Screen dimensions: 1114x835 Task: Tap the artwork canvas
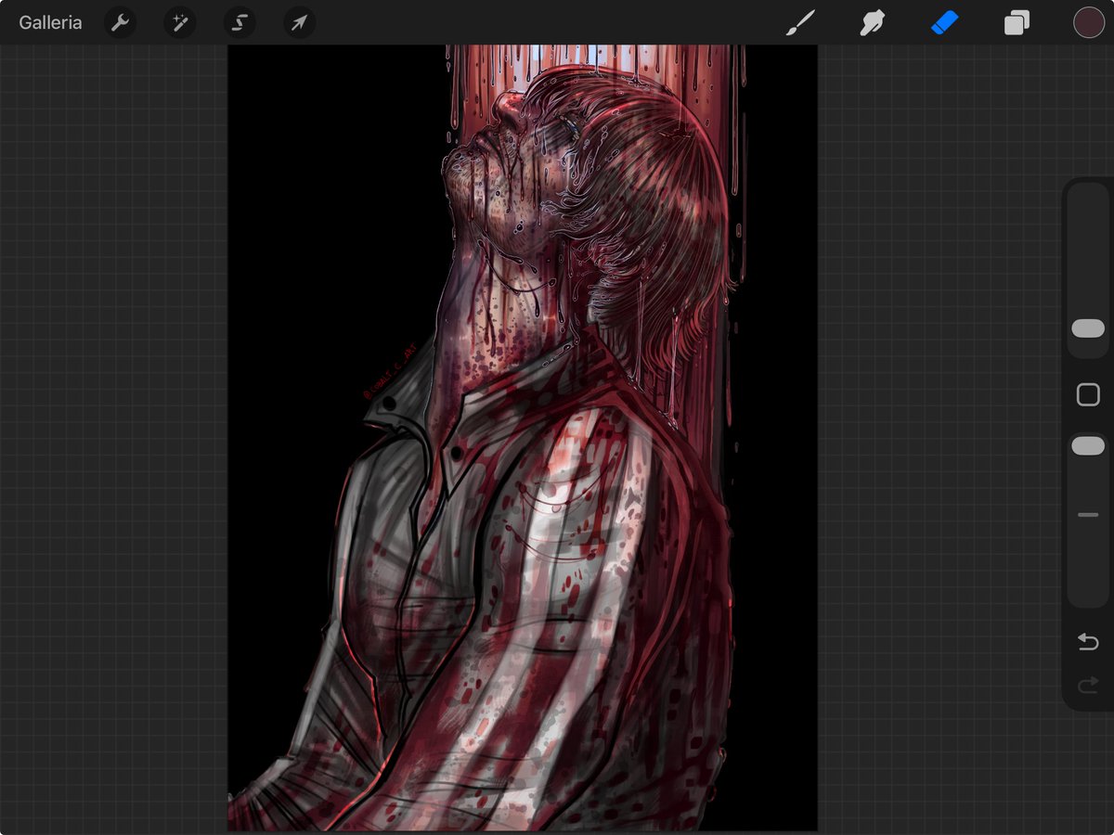[x=523, y=438]
